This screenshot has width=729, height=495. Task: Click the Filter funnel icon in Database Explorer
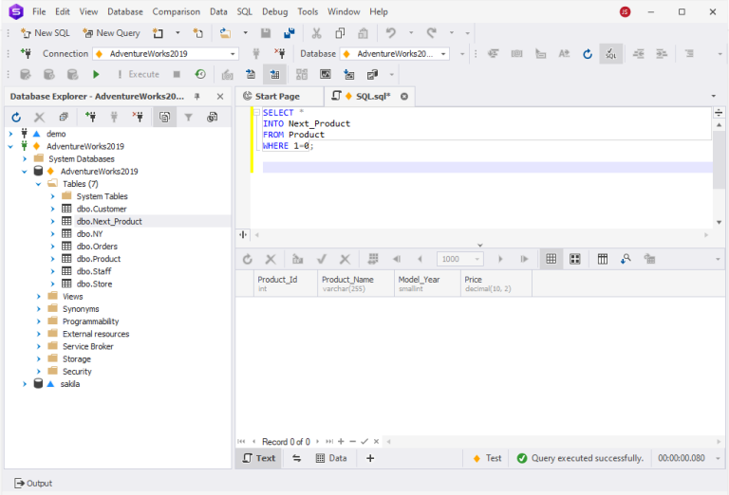coord(188,118)
